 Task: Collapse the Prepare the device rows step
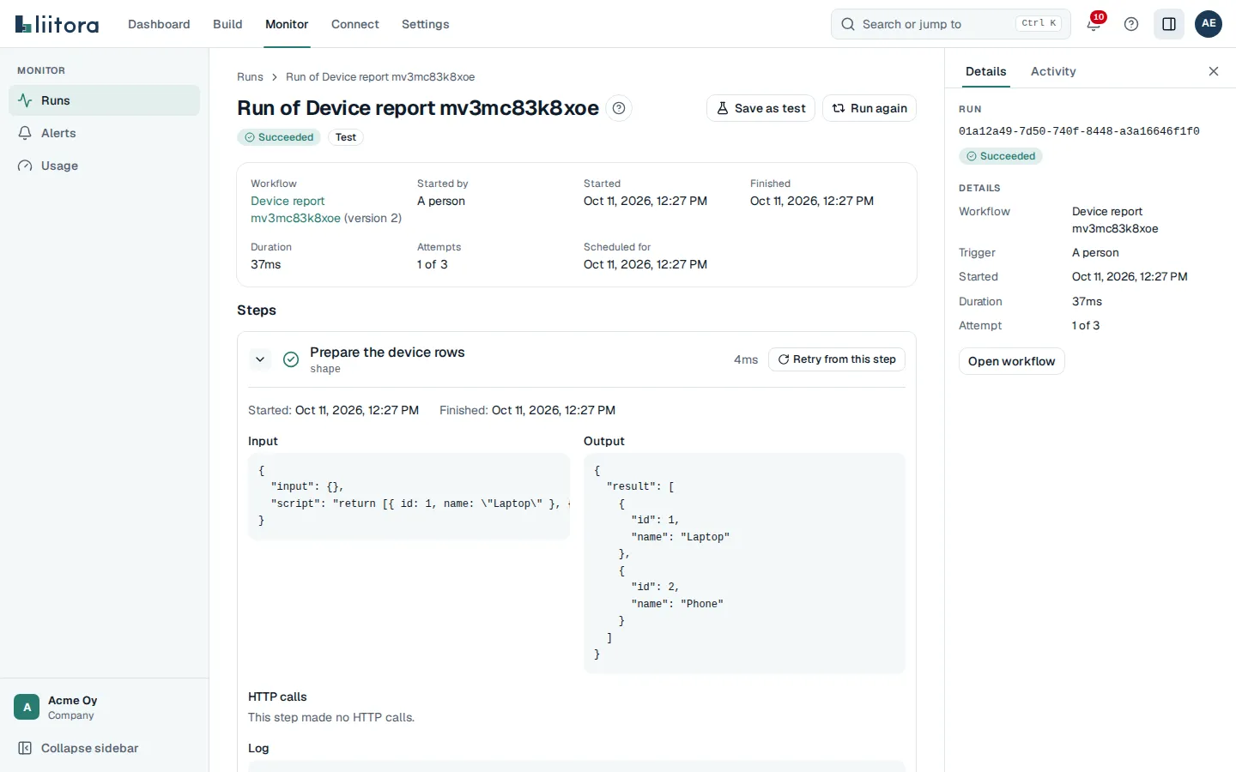(x=260, y=359)
